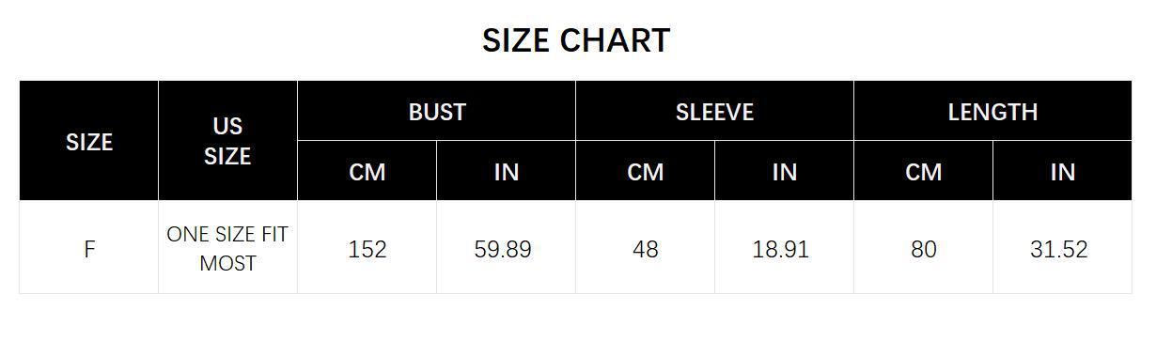Click the F size cell
The width and height of the screenshot is (1172, 341).
[89, 248]
